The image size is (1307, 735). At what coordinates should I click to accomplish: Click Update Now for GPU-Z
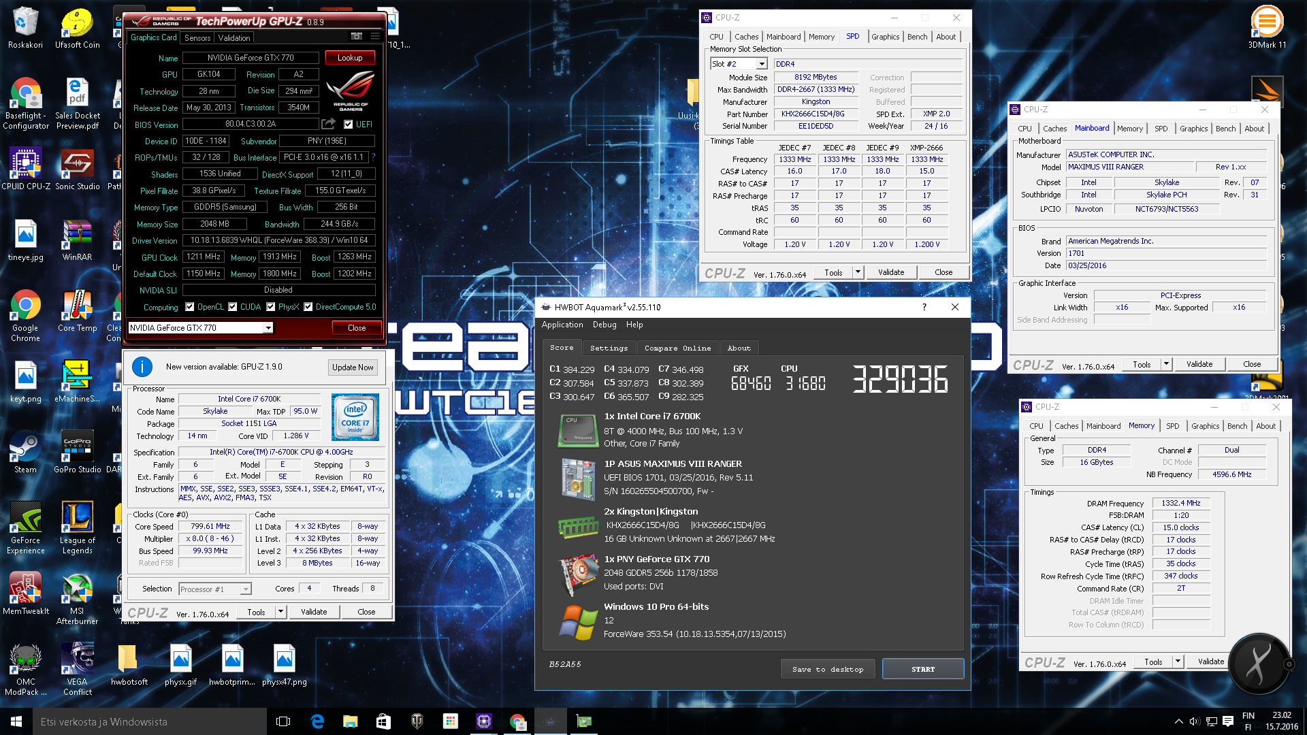353,367
